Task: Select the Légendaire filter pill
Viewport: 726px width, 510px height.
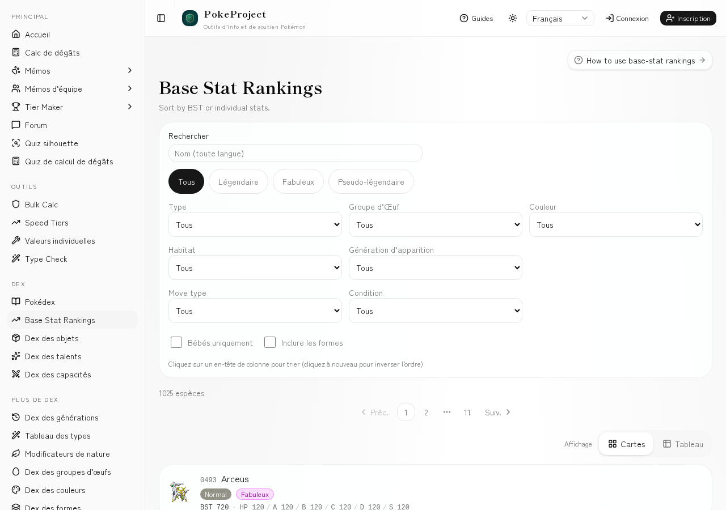Action: 238,181
